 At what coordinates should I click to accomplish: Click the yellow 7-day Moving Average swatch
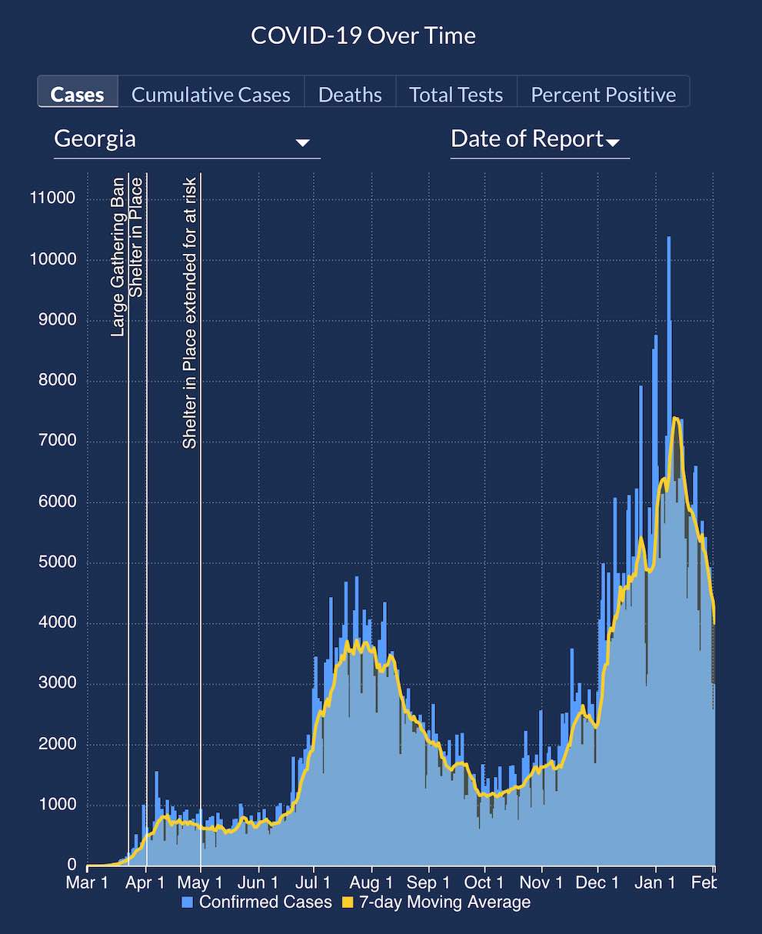tap(348, 902)
